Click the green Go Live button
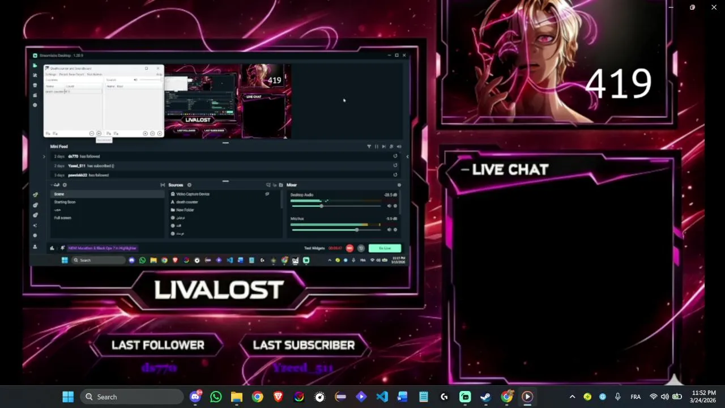This screenshot has width=725, height=408. coord(385,248)
